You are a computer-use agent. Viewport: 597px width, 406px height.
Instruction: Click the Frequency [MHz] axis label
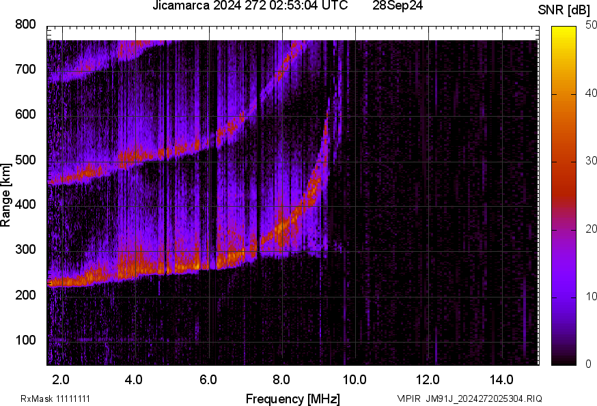292,398
